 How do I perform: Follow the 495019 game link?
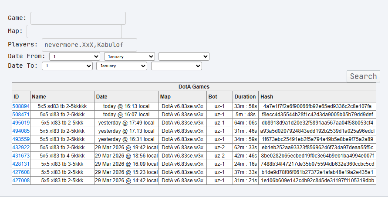(x=21, y=123)
